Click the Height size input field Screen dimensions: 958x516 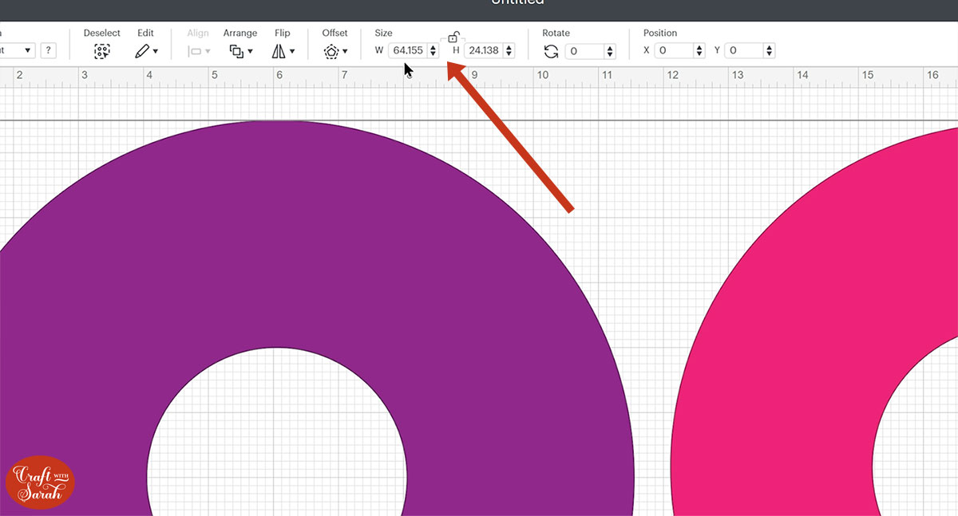point(483,51)
